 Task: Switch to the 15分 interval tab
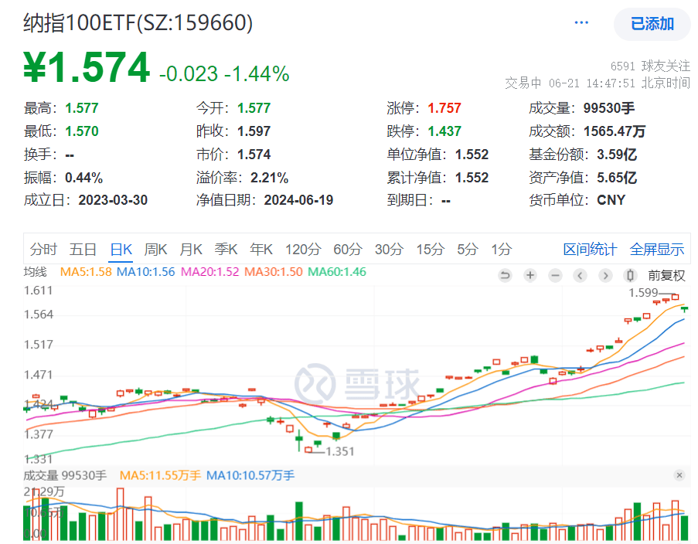[431, 250]
